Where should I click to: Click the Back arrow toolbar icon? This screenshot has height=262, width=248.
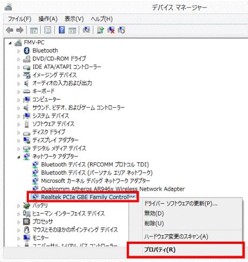(10, 30)
